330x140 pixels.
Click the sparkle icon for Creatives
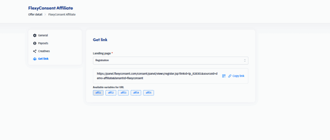35,51
